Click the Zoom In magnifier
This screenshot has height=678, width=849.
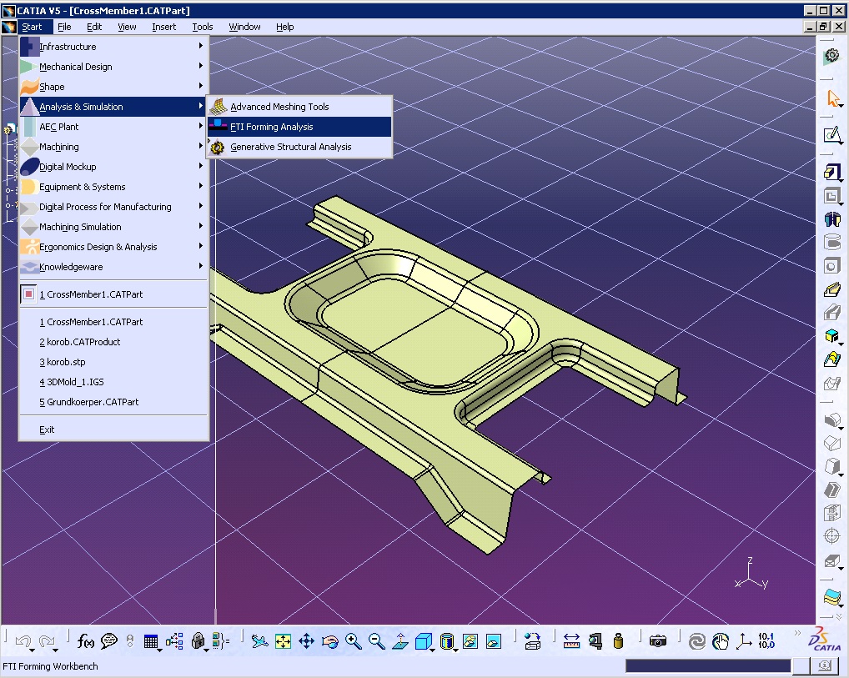tap(353, 641)
